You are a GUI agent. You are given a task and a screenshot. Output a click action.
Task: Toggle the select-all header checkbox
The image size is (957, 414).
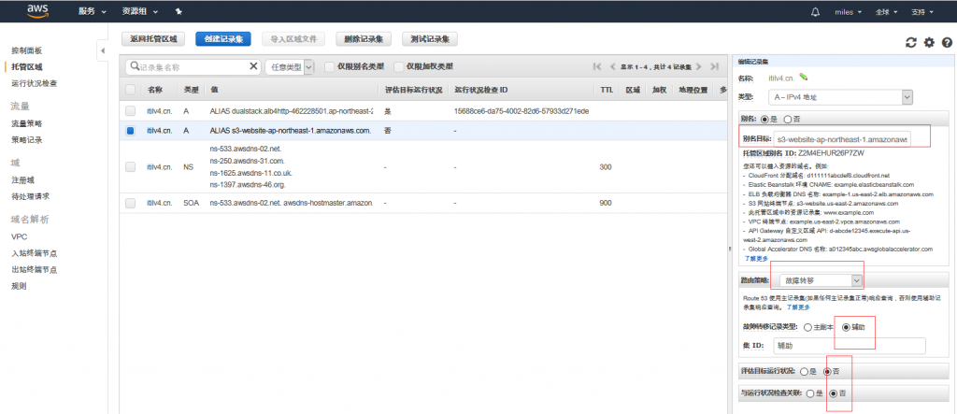click(130, 90)
